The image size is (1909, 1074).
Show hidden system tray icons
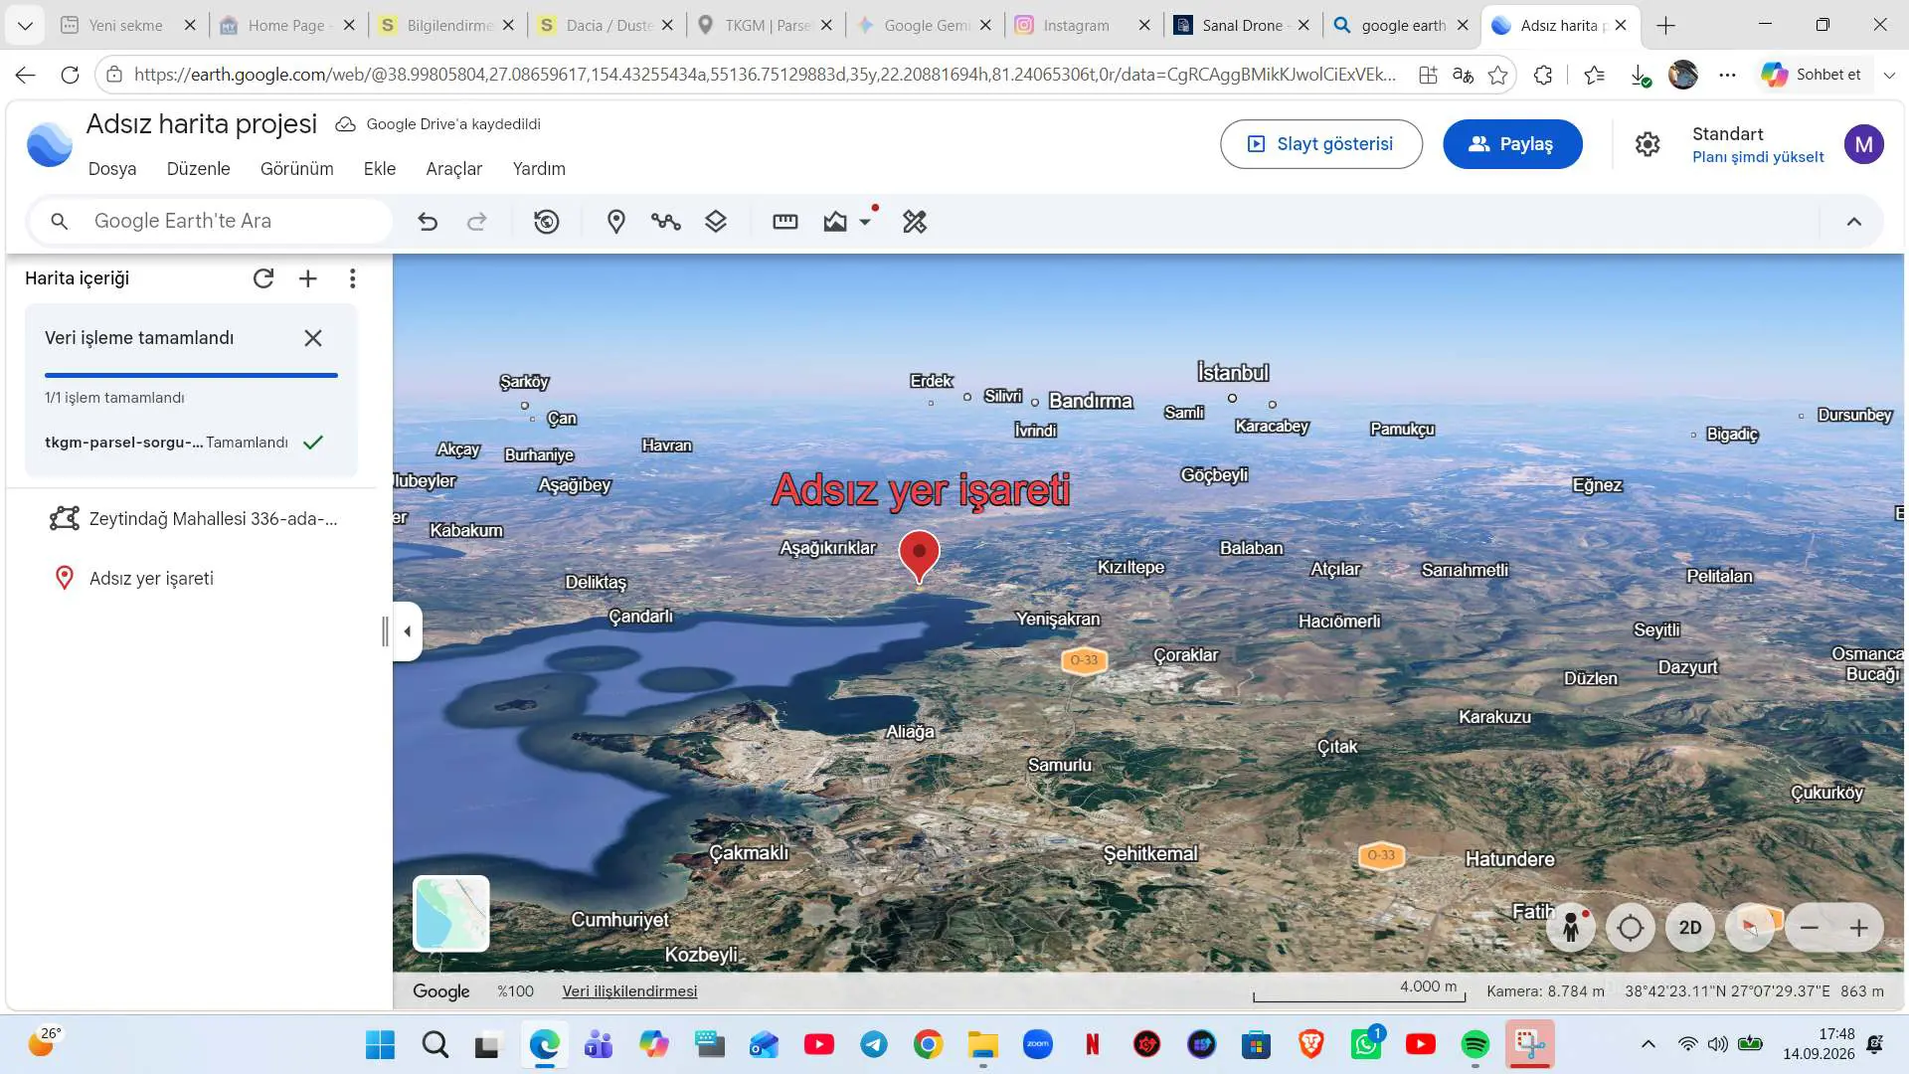(x=1648, y=1044)
